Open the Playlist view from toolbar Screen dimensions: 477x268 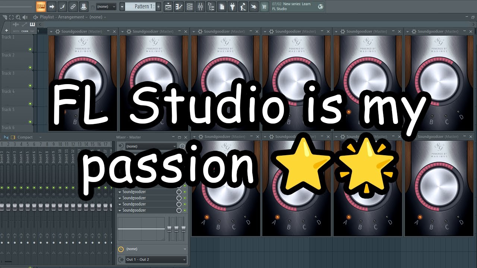168,6
